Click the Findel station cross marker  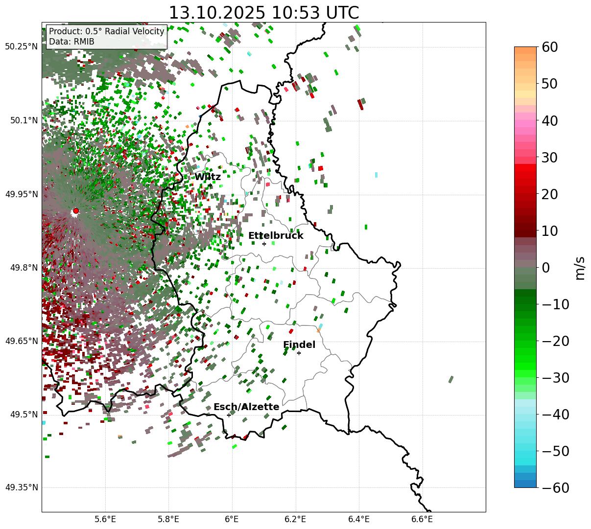299,353
